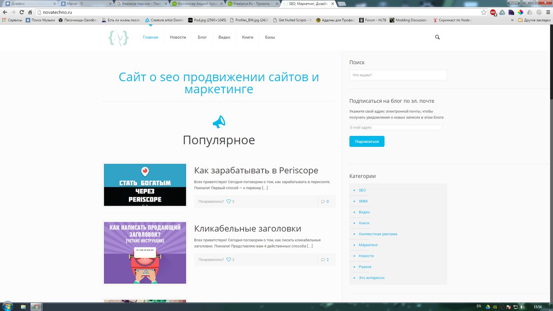Screen dimensions: 553x311
Task: Open article Кликабельные заголовки
Action: point(248,228)
